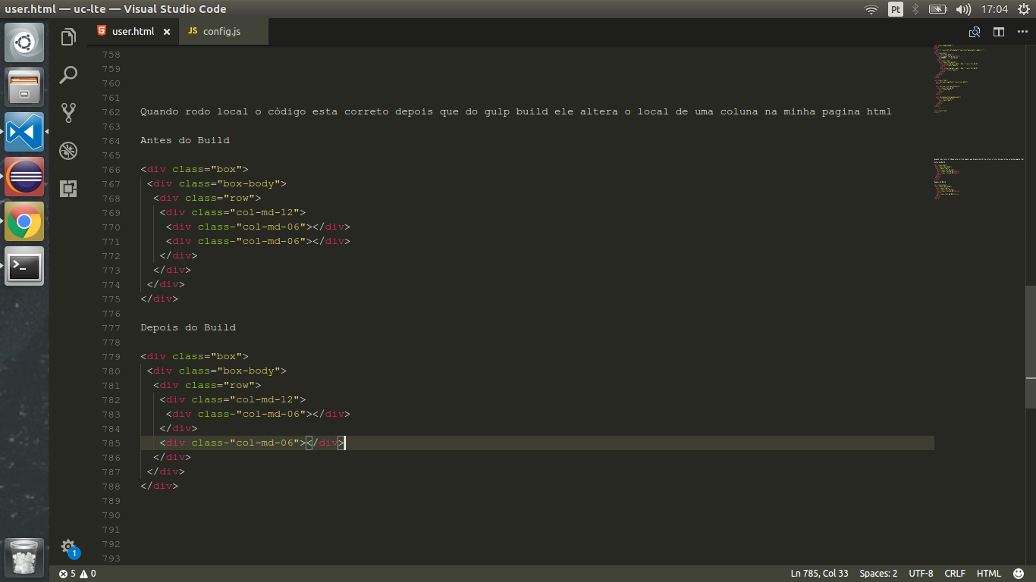Click the text 'Depois do Build'
1036x582 pixels.
point(188,327)
